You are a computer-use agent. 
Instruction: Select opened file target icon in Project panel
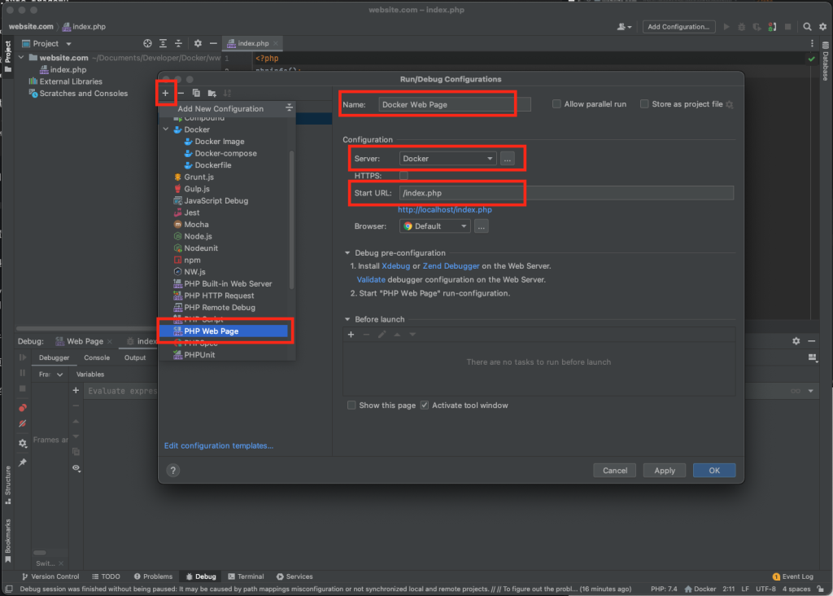pos(148,44)
